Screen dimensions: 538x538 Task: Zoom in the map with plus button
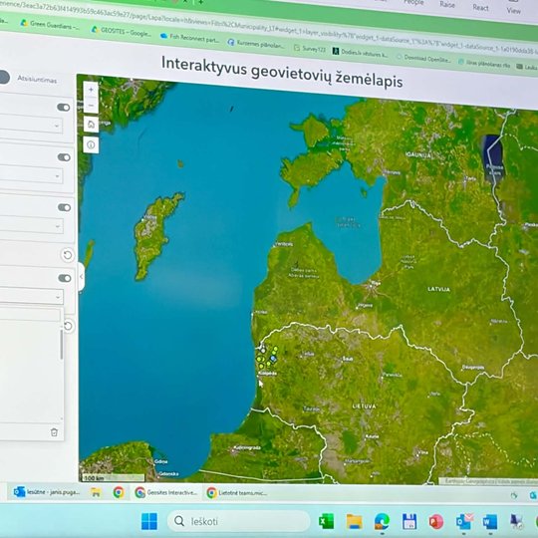(x=91, y=90)
